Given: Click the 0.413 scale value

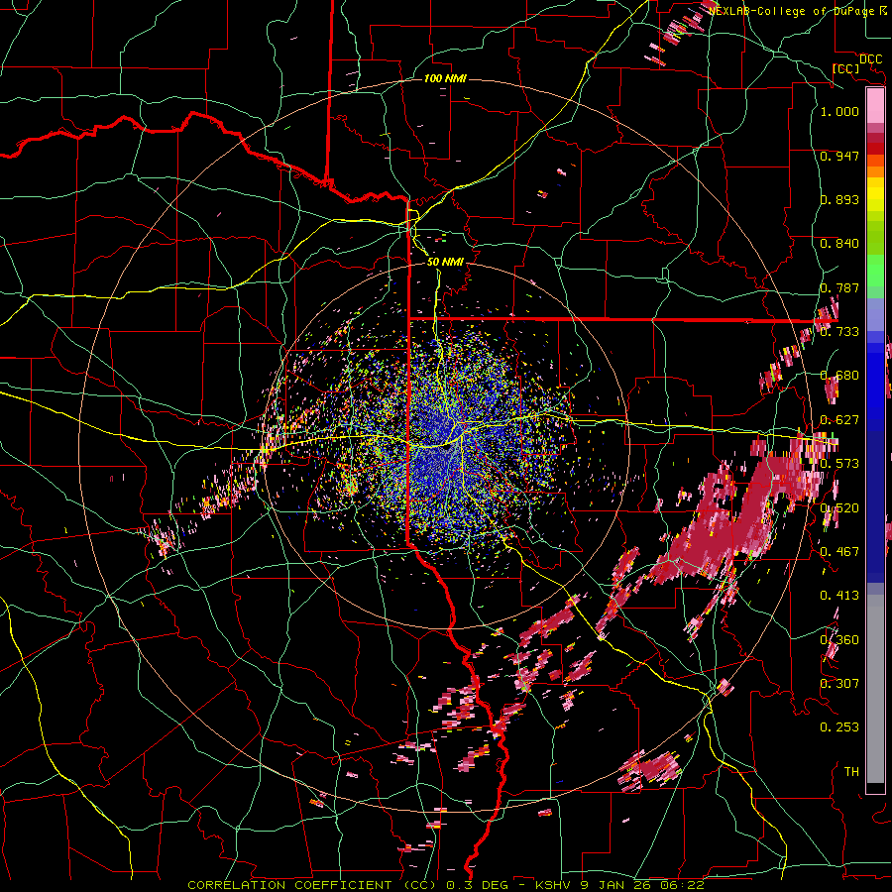Looking at the screenshot, I should point(839,596).
